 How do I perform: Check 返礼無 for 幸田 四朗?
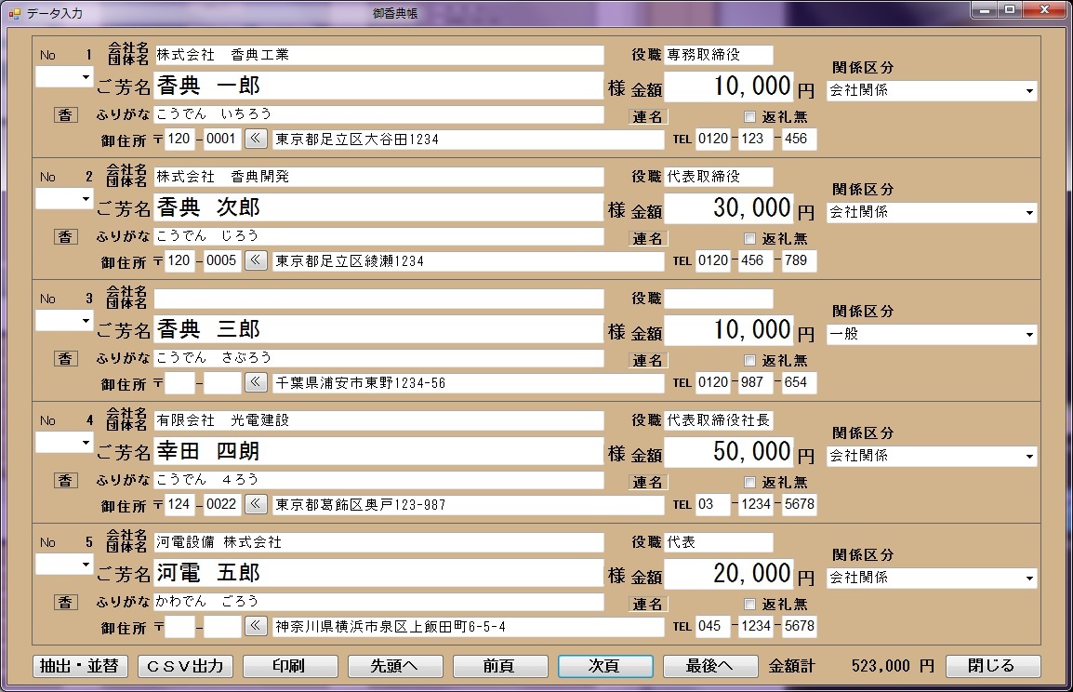750,482
